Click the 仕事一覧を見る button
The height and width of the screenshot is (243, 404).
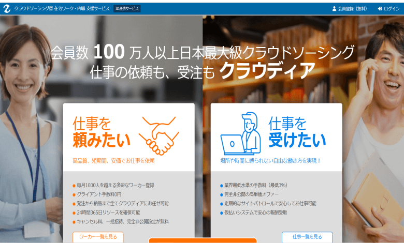click(307, 237)
